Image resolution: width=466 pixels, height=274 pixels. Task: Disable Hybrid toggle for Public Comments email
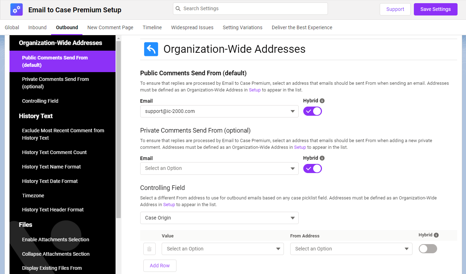point(312,111)
